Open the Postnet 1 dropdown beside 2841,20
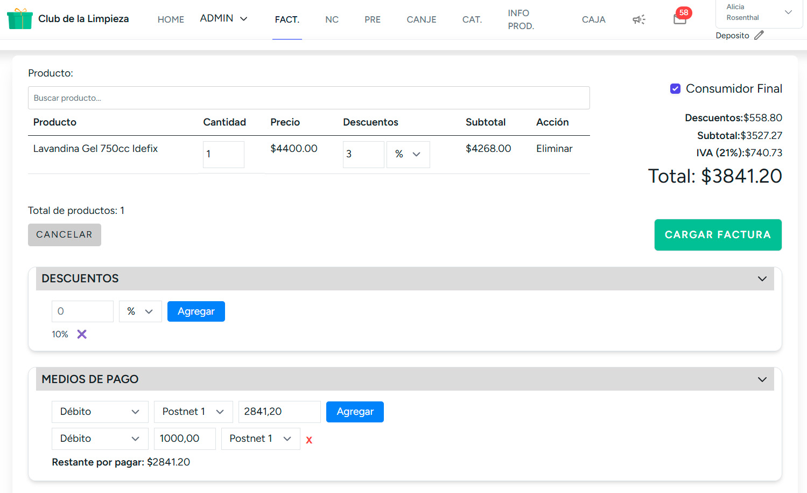 [x=193, y=412]
